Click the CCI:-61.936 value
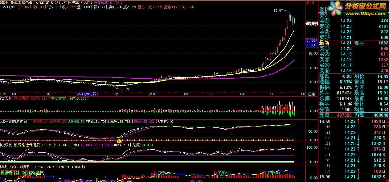The width and height of the screenshot is (389, 182). (40, 167)
